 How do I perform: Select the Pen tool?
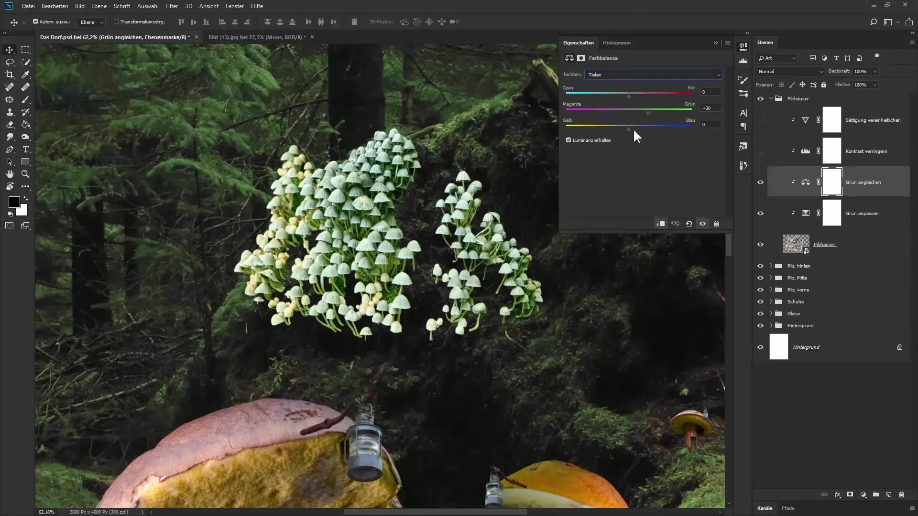[x=10, y=150]
